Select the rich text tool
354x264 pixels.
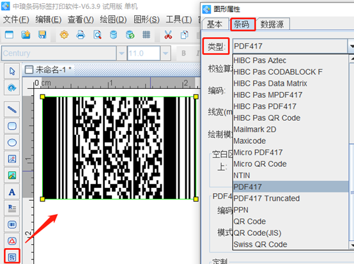12,208
